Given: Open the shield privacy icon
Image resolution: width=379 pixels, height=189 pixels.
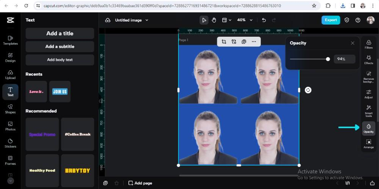Looking at the screenshot, I should pyautogui.click(x=347, y=20).
